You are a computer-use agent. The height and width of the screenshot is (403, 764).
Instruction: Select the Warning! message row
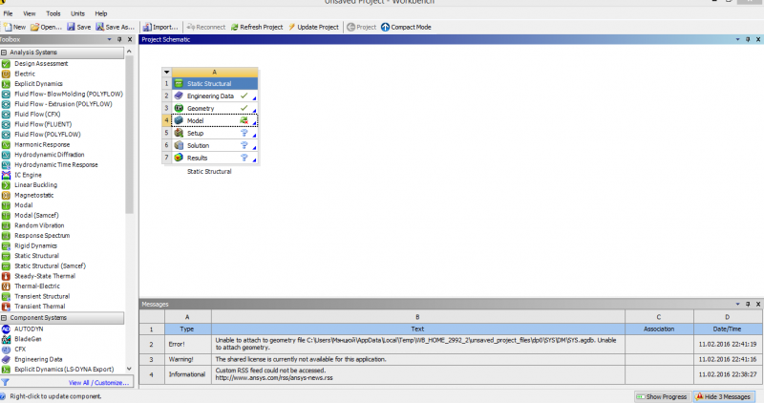click(x=451, y=359)
